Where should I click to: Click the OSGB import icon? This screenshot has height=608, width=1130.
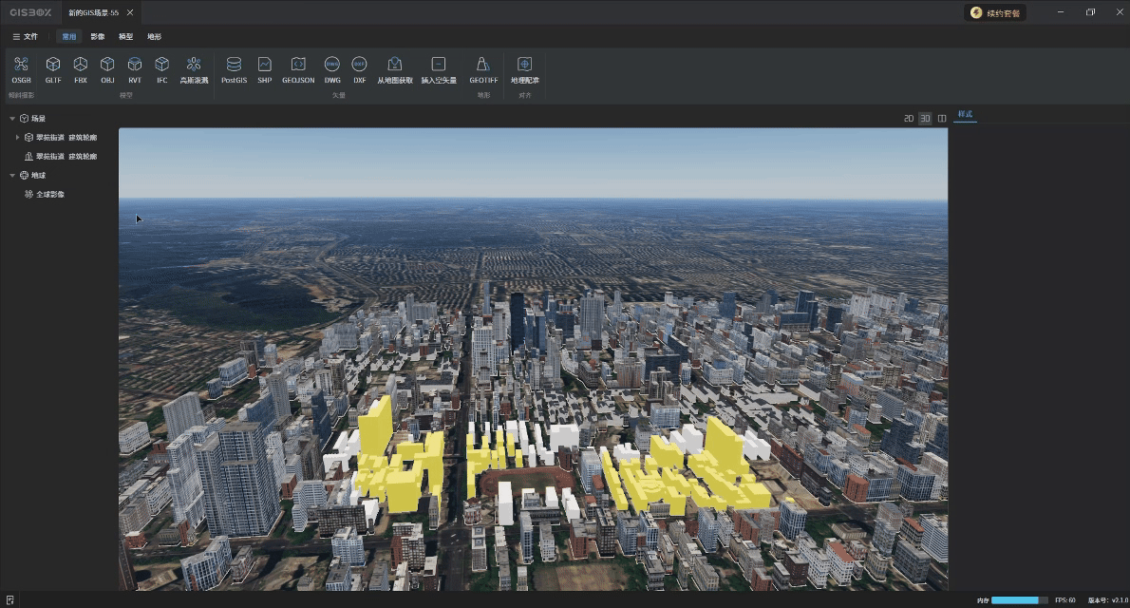(21, 65)
